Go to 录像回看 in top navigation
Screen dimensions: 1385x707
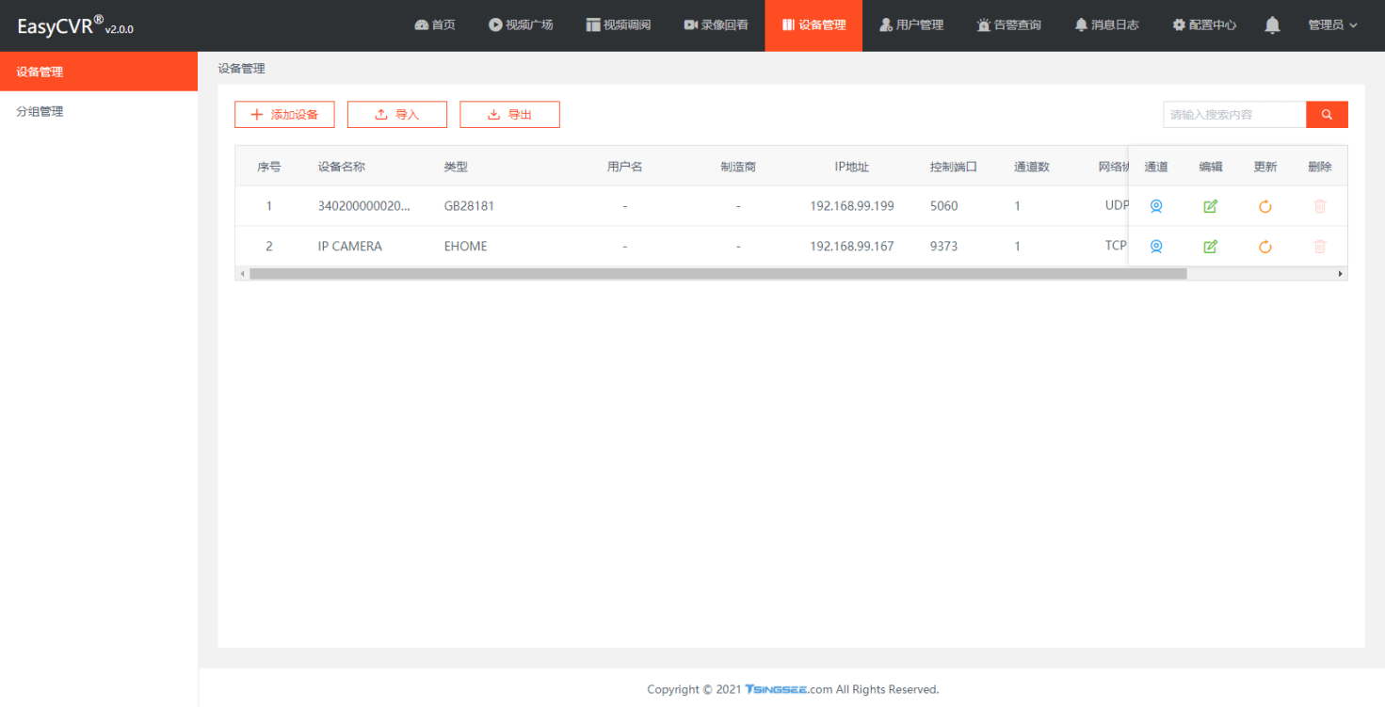click(x=716, y=25)
